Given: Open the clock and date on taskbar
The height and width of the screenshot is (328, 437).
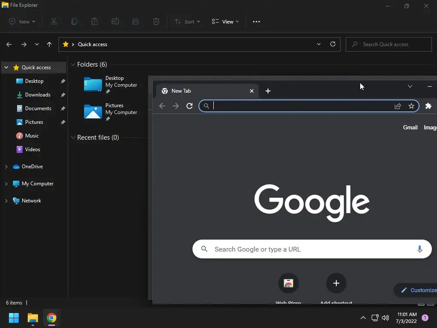Looking at the screenshot, I should click(x=407, y=318).
